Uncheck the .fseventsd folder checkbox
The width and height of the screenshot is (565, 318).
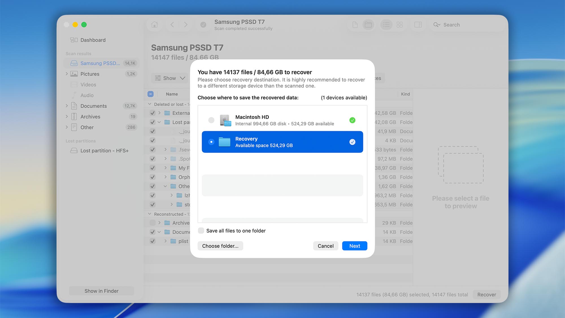[153, 150]
